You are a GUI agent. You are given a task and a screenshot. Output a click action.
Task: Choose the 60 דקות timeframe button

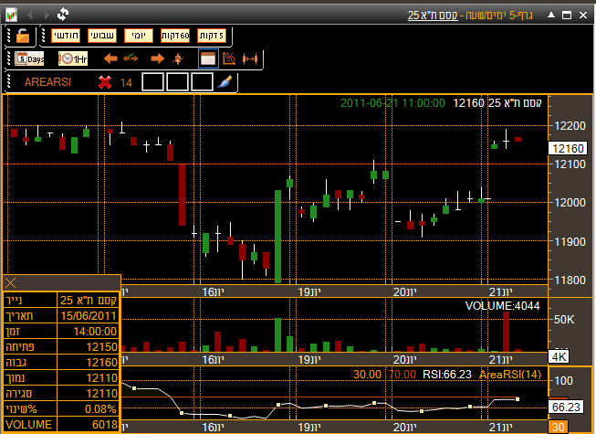174,35
